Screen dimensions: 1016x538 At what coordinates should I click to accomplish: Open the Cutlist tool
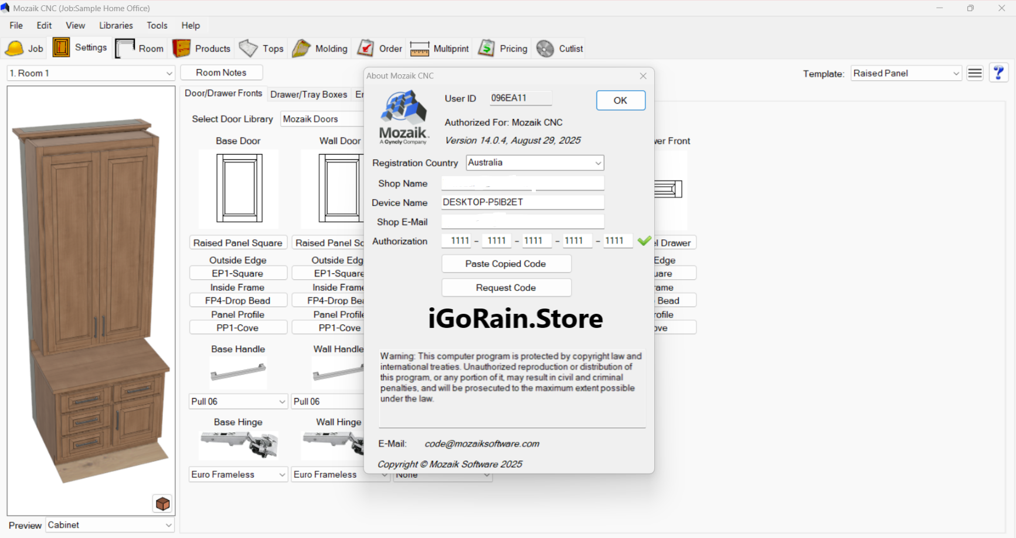click(559, 48)
